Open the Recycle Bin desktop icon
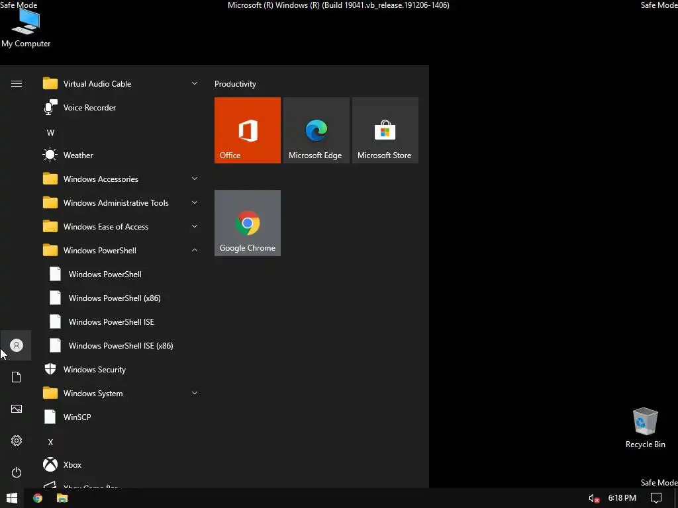The height and width of the screenshot is (508, 678). [x=645, y=428]
